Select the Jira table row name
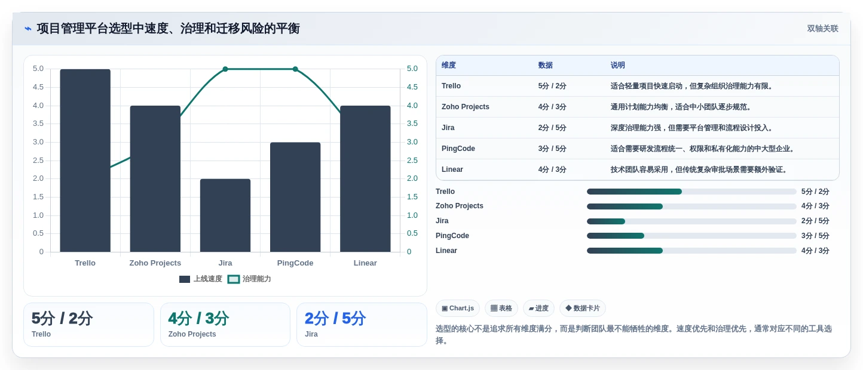Image resolution: width=863 pixels, height=370 pixels. tap(448, 128)
